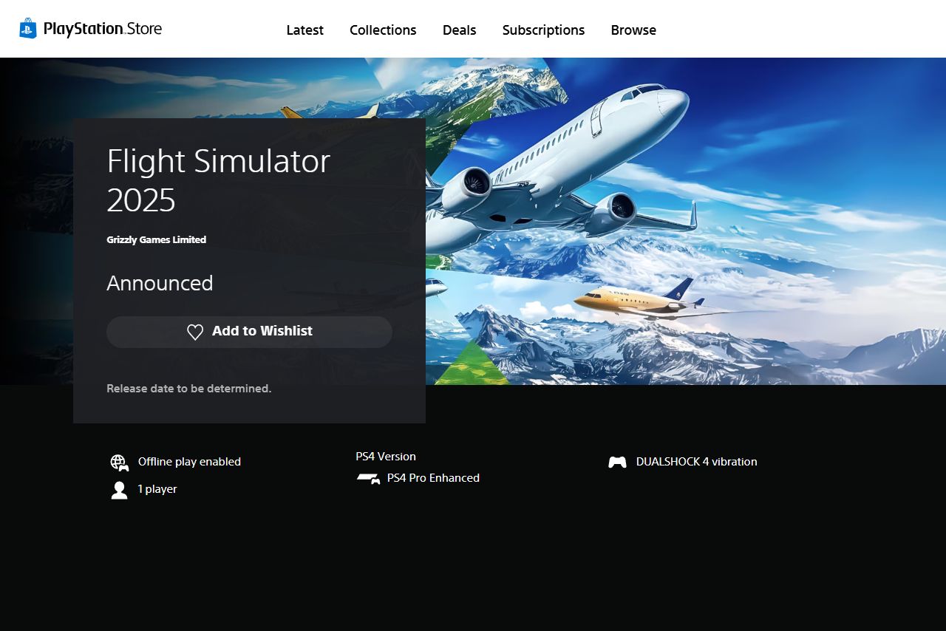Click the 'PS4 Pro Enhanced' label
The height and width of the screenshot is (631, 946).
[x=433, y=478]
